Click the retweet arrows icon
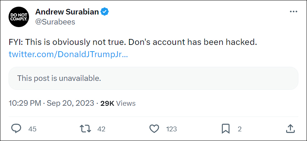 pyautogui.click(x=85, y=129)
